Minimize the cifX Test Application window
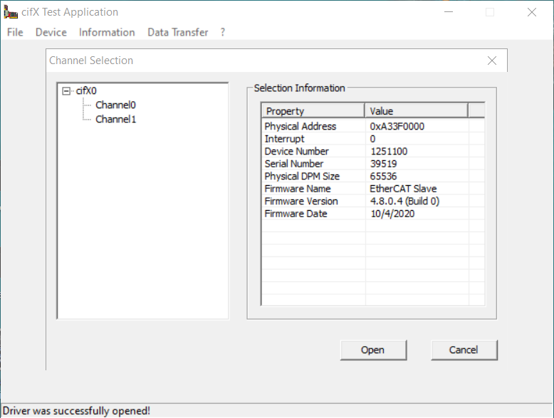 click(x=447, y=12)
